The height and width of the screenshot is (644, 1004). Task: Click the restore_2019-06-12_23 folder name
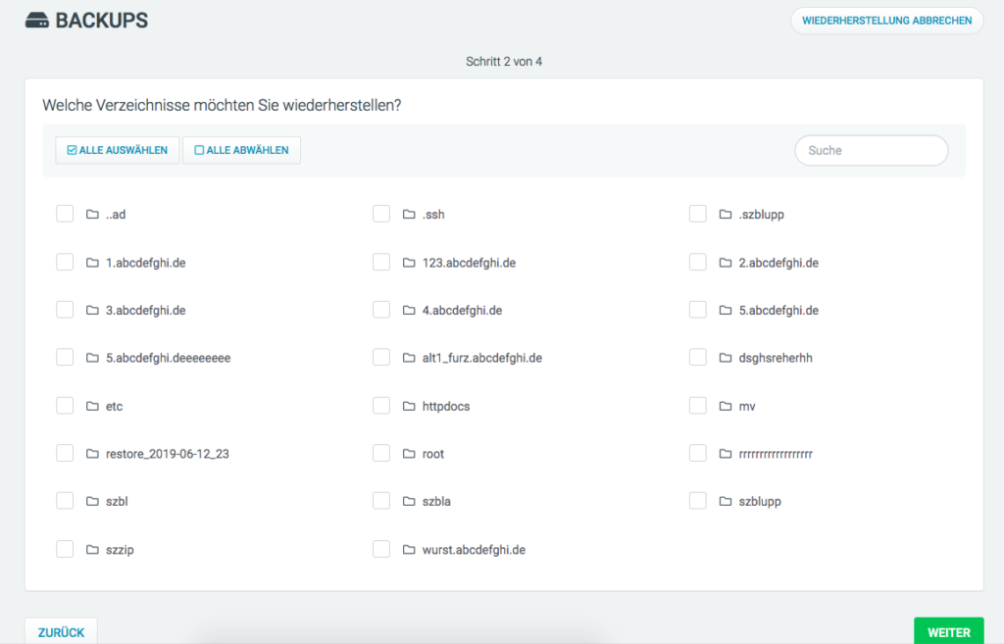point(167,454)
